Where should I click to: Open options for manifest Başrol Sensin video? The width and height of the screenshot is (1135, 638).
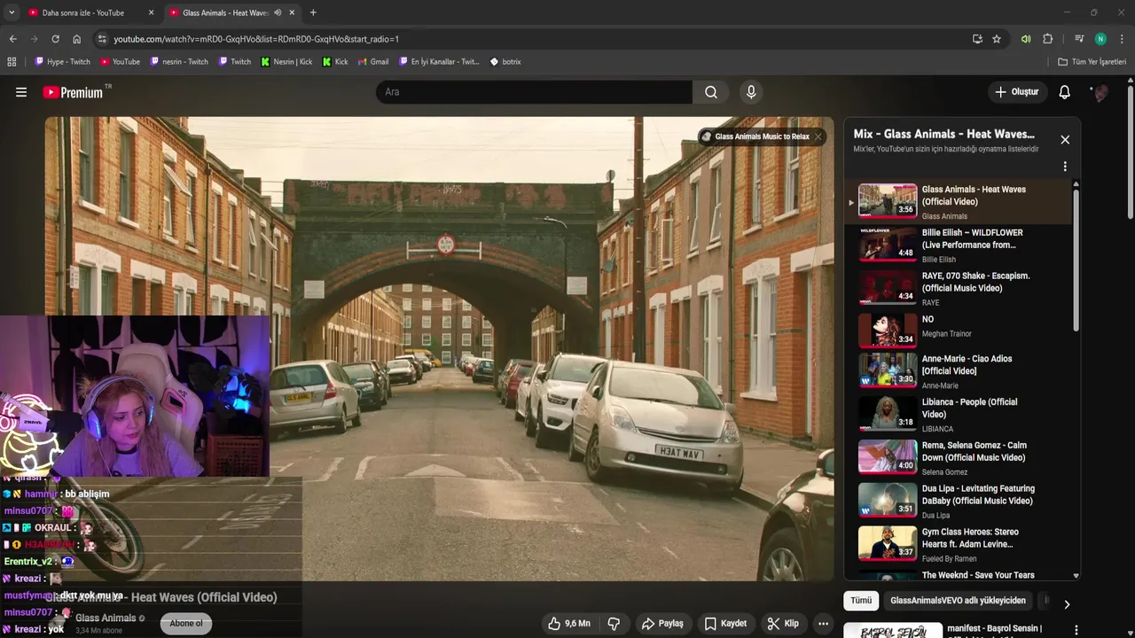click(1077, 630)
